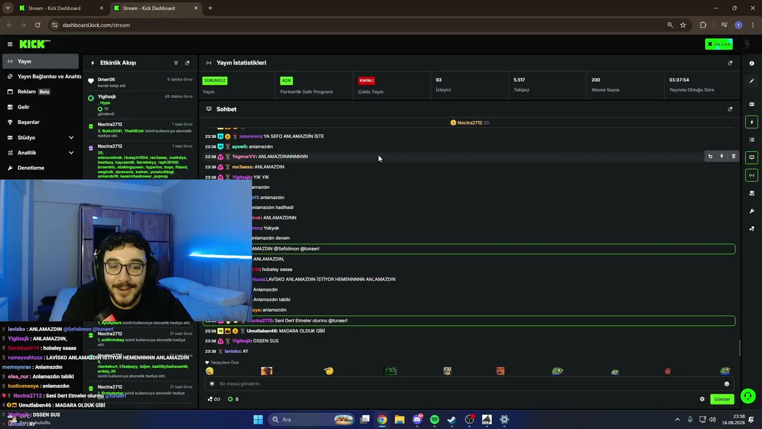Viewport: 762px width, 429px height.
Task: Go to Gelir in the sidebar
Action: (40, 107)
